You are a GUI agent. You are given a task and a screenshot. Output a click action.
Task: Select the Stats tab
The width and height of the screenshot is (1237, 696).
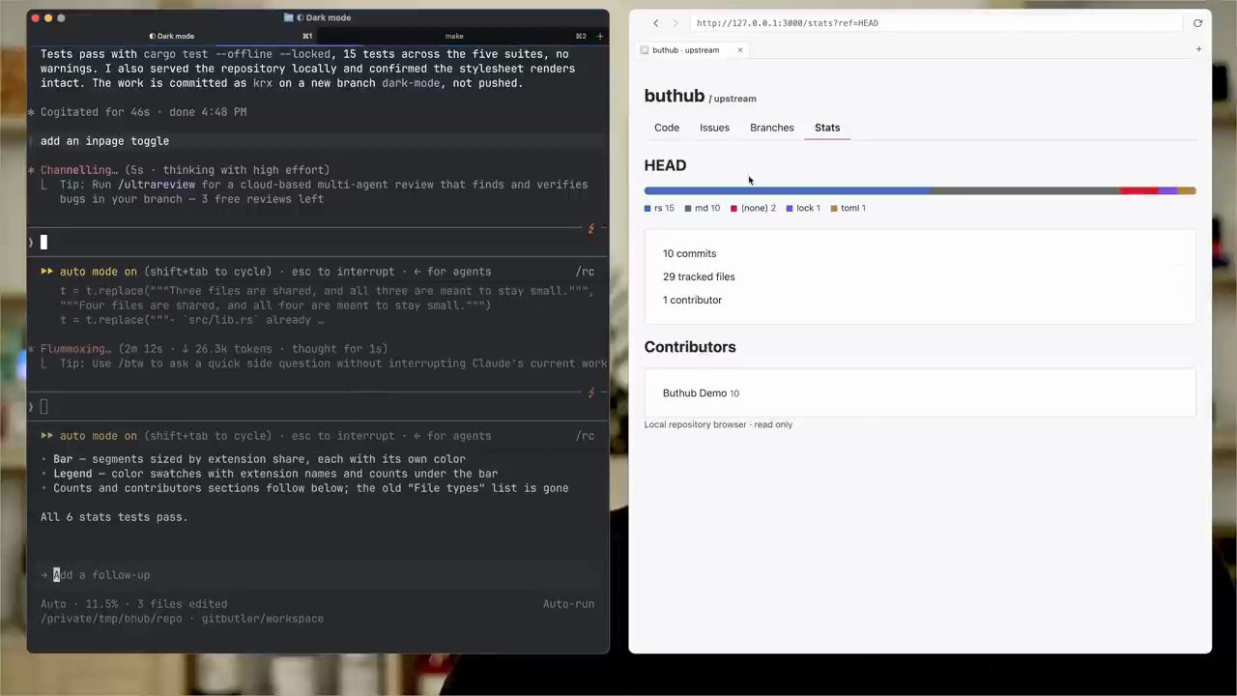pyautogui.click(x=827, y=128)
